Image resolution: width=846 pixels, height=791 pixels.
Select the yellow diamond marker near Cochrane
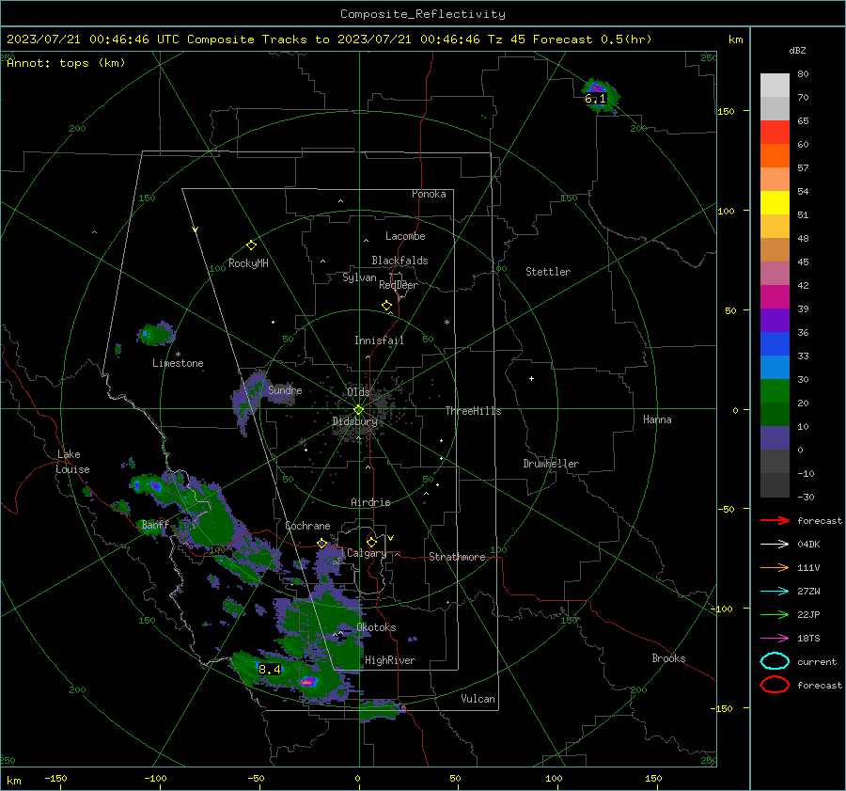tap(321, 544)
